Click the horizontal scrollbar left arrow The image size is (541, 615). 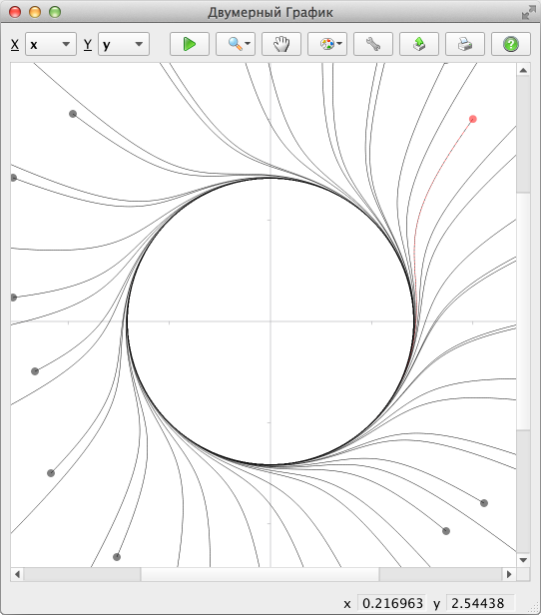point(17,574)
